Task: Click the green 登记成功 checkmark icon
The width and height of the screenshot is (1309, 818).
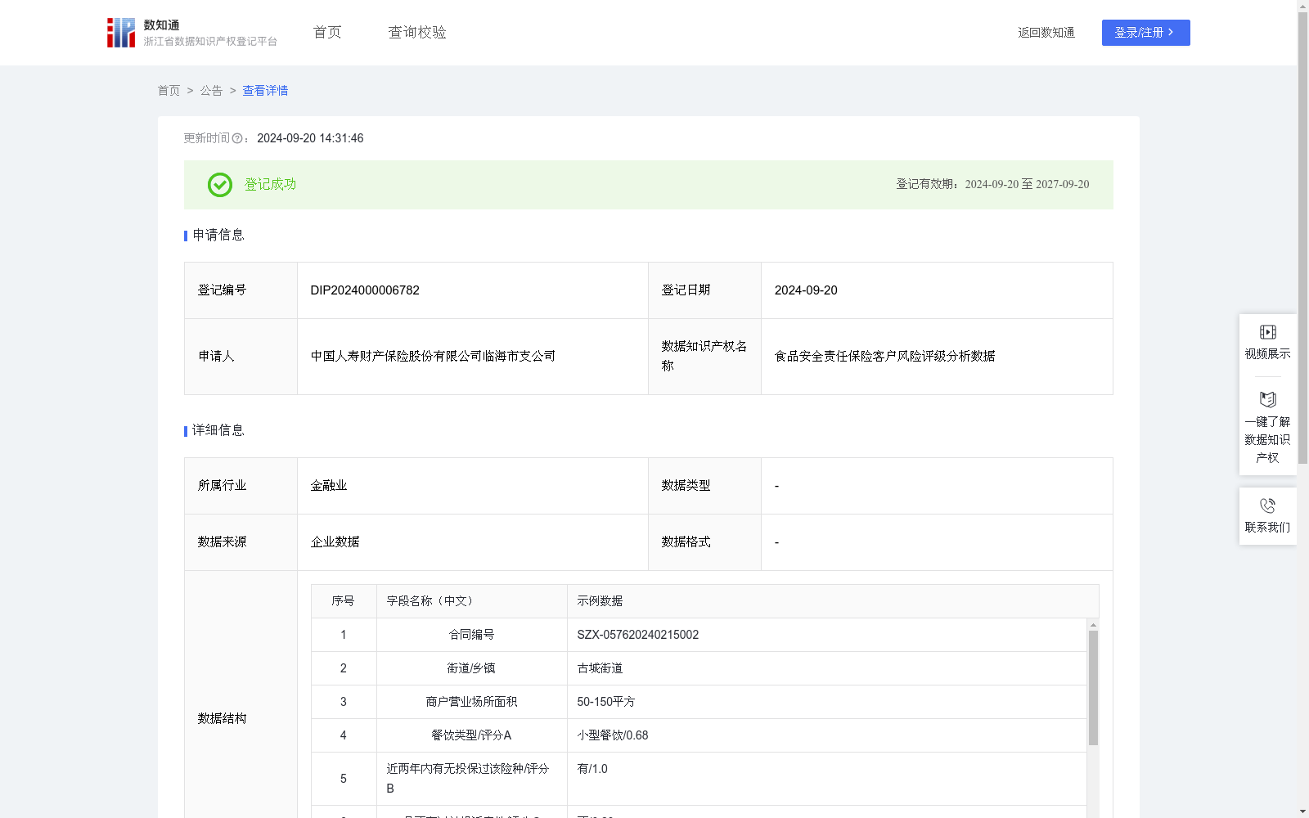Action: coord(220,185)
